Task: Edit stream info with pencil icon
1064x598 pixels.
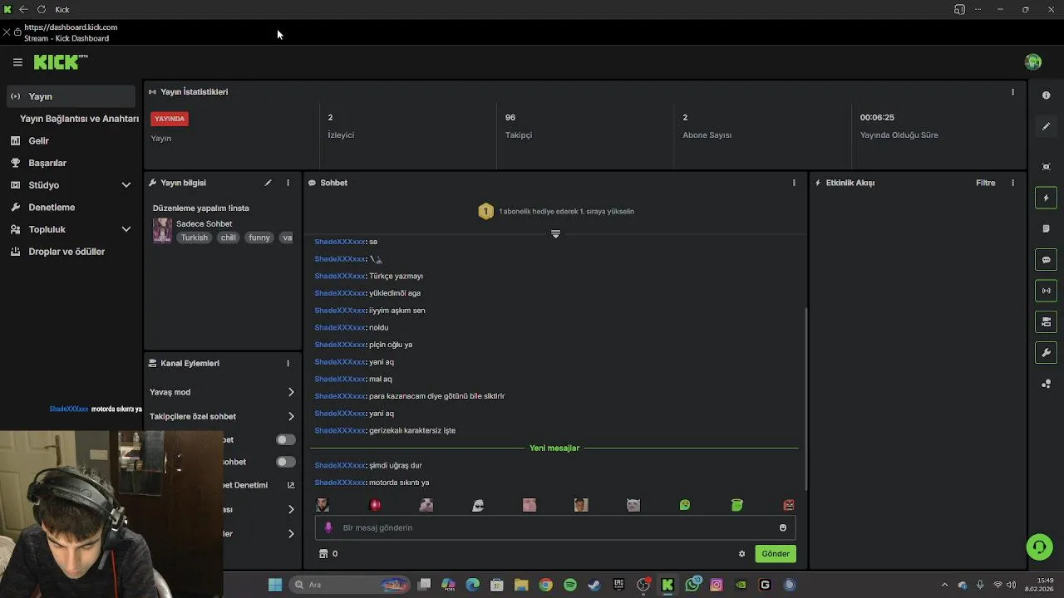Action: [x=268, y=183]
